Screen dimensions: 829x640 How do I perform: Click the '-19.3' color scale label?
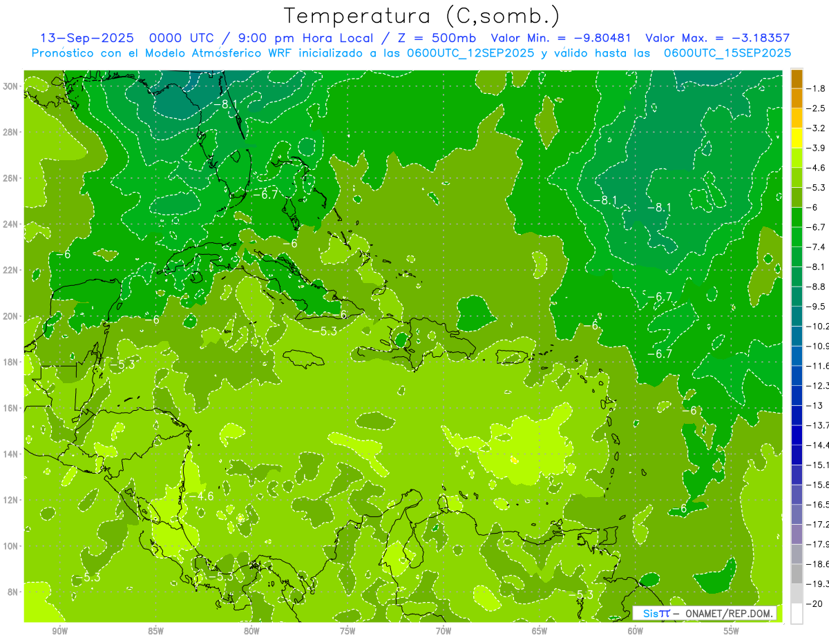pyautogui.click(x=818, y=584)
